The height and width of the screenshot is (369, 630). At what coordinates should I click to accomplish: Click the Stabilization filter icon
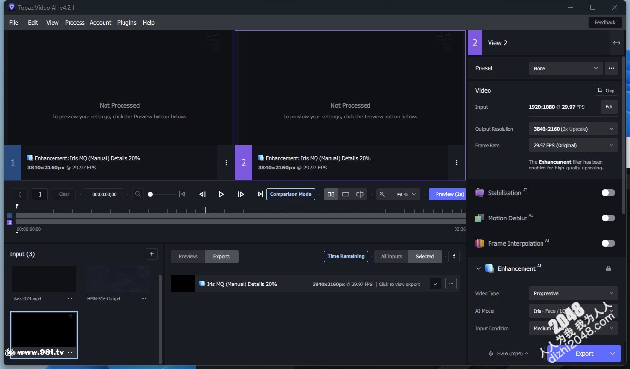[x=480, y=193]
